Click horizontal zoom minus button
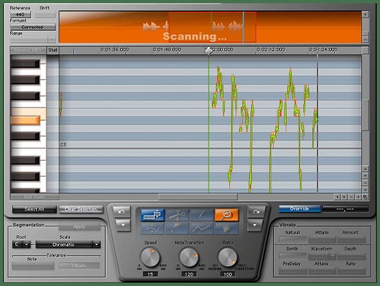Image resolution: width=380 pixels, height=286 pixels. pos(351,197)
